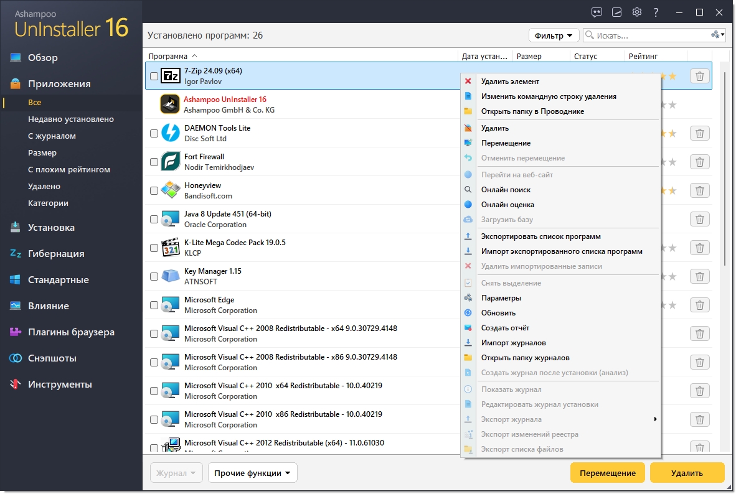Click the trash icon for DAEMON Tools Lite
The image size is (736, 494).
(699, 133)
